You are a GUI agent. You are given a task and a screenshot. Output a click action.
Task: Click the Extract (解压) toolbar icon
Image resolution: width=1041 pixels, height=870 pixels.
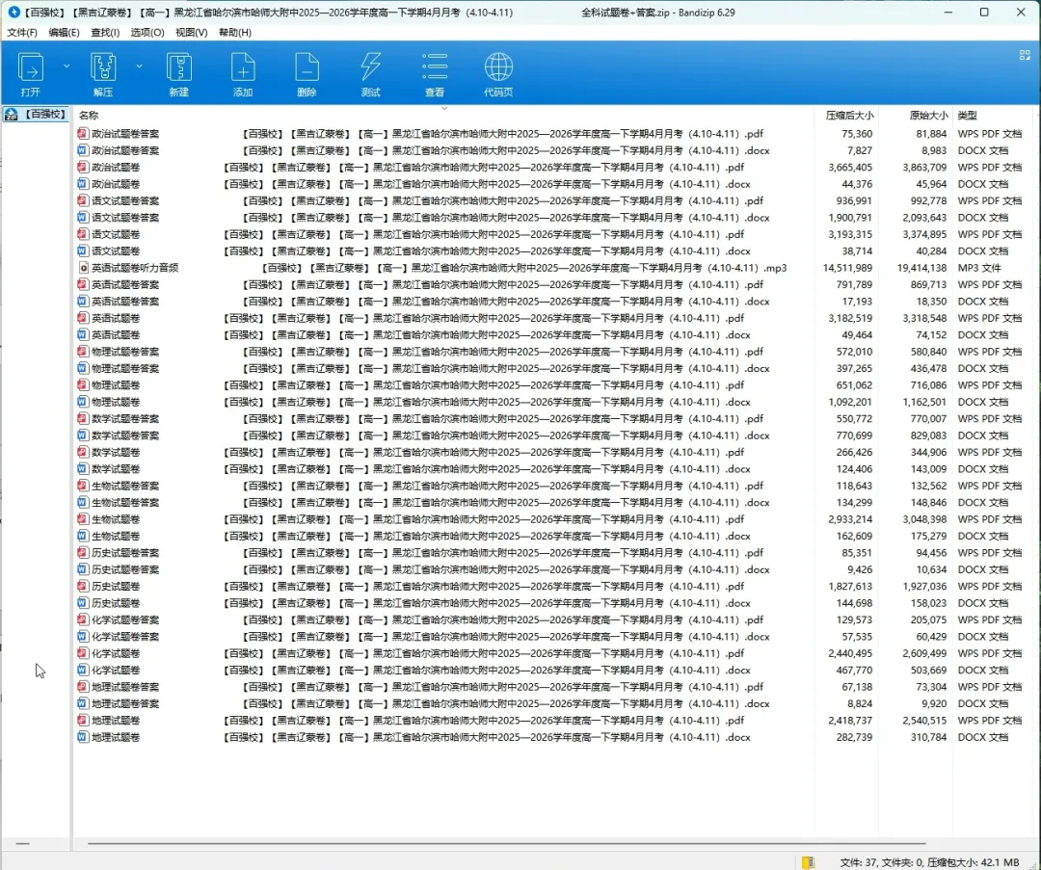[x=103, y=73]
